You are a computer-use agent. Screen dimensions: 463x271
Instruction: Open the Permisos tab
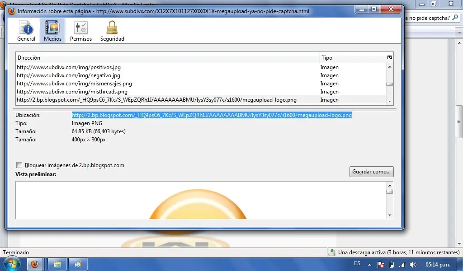(x=80, y=31)
